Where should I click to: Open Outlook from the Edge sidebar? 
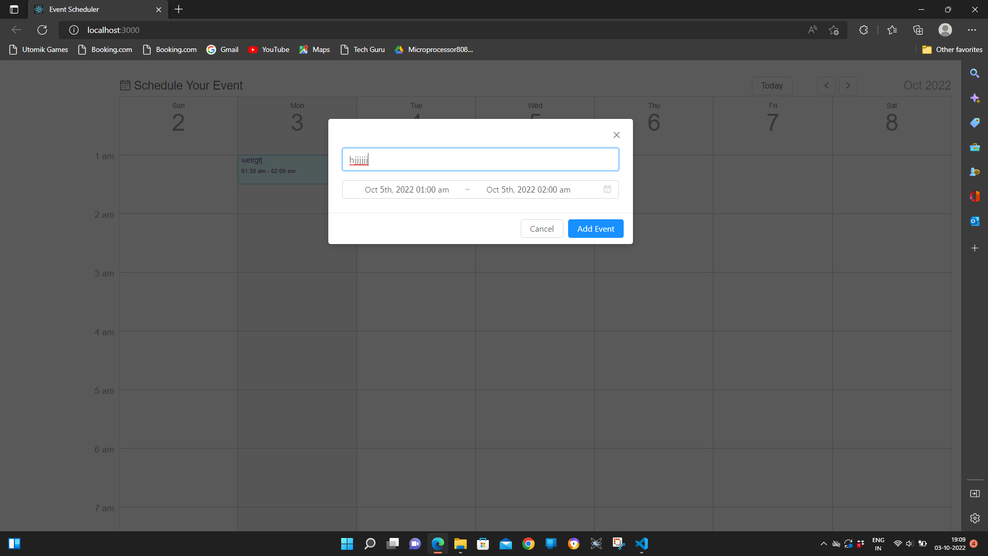[x=975, y=221]
